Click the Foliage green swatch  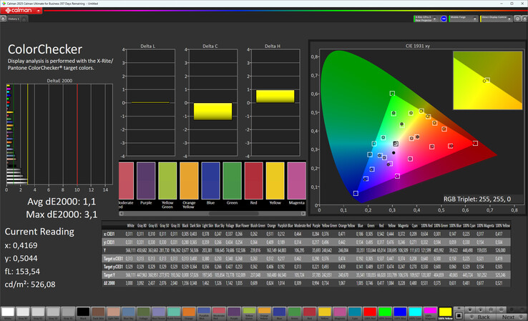(143, 313)
